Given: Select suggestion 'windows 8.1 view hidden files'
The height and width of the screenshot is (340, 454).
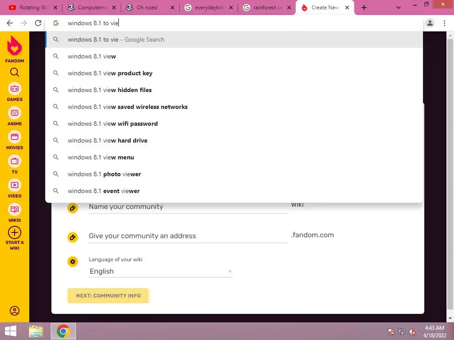Looking at the screenshot, I should tap(234, 90).
